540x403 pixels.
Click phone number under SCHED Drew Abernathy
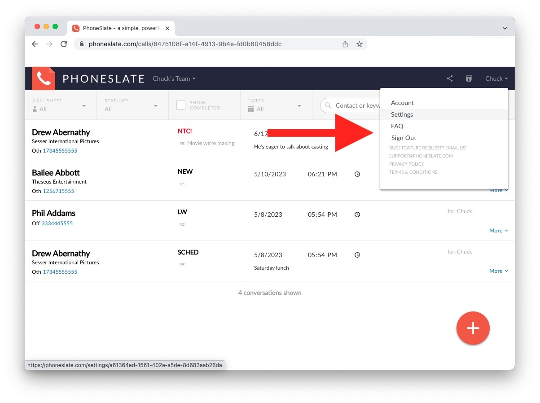60,272
